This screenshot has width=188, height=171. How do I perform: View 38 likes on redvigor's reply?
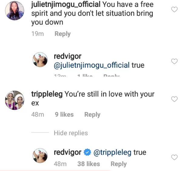[89, 164]
